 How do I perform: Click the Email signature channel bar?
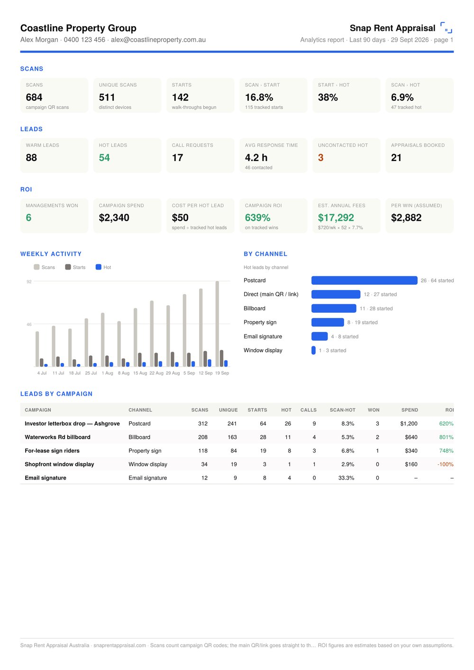coord(319,336)
